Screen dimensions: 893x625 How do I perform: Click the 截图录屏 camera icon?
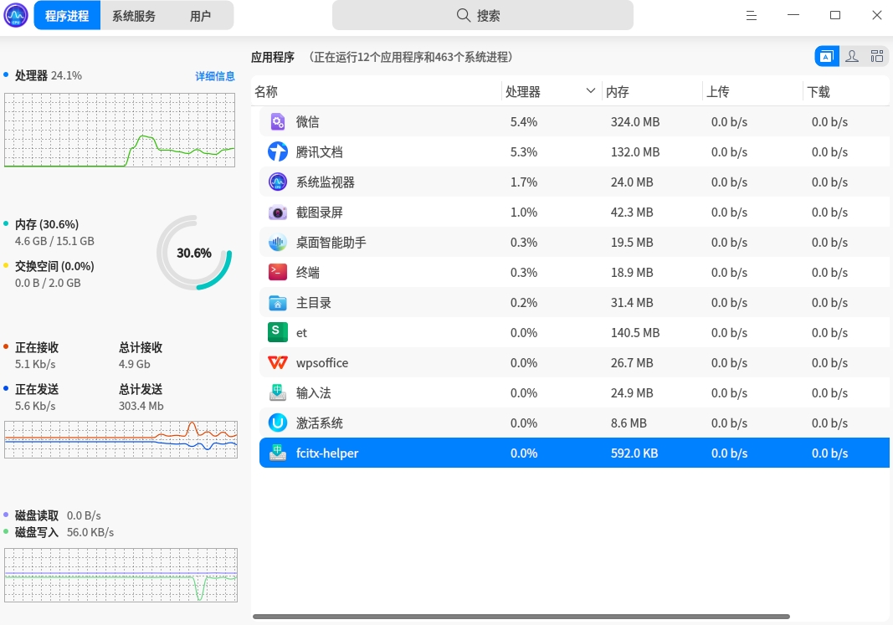click(x=277, y=213)
